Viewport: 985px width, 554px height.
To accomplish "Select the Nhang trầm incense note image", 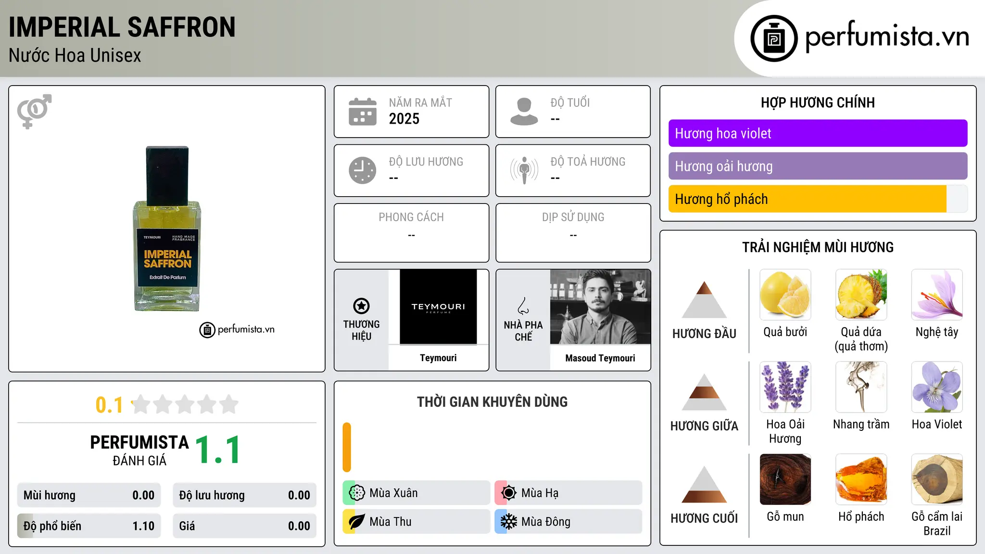I will pos(861,387).
